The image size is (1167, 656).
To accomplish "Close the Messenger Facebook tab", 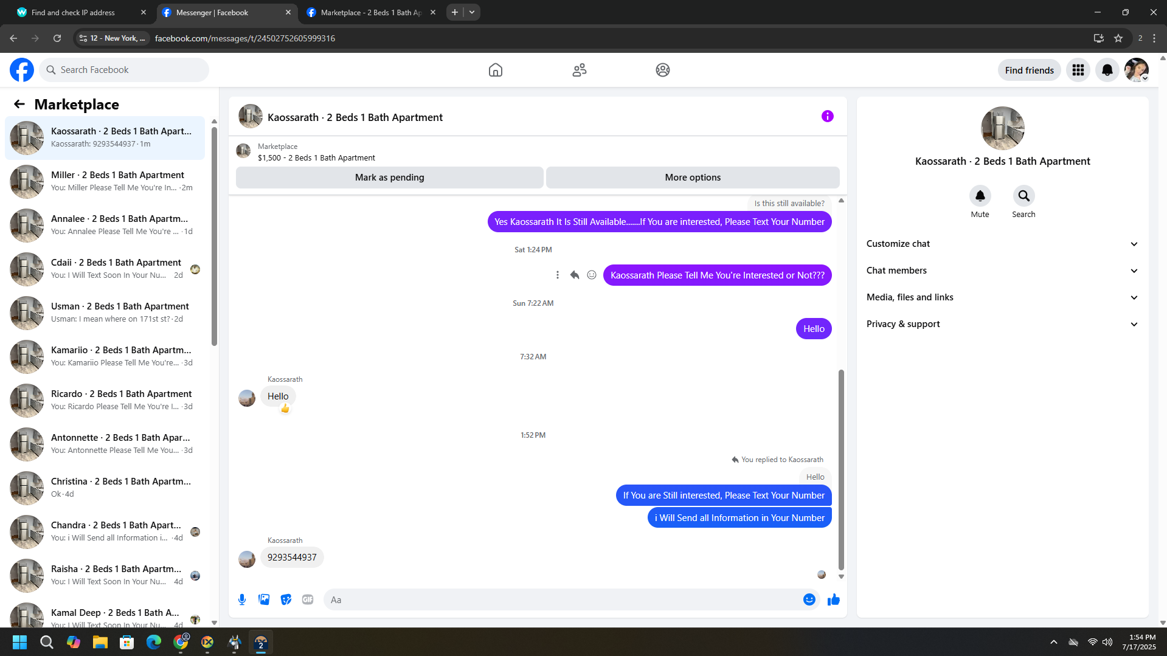I will tap(288, 12).
